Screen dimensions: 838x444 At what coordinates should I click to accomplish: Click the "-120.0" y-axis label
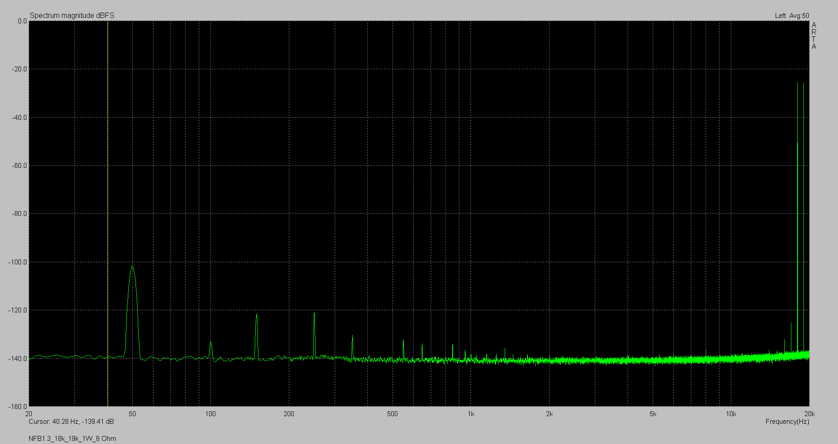point(17,310)
